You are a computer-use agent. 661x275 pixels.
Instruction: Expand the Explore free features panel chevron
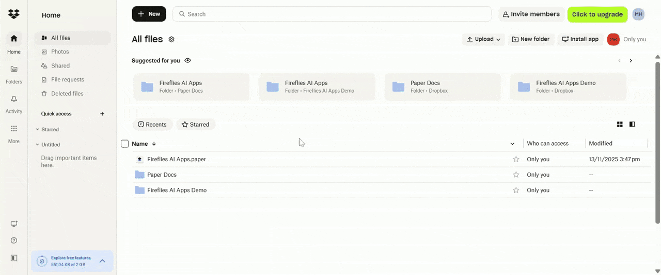coord(102,261)
